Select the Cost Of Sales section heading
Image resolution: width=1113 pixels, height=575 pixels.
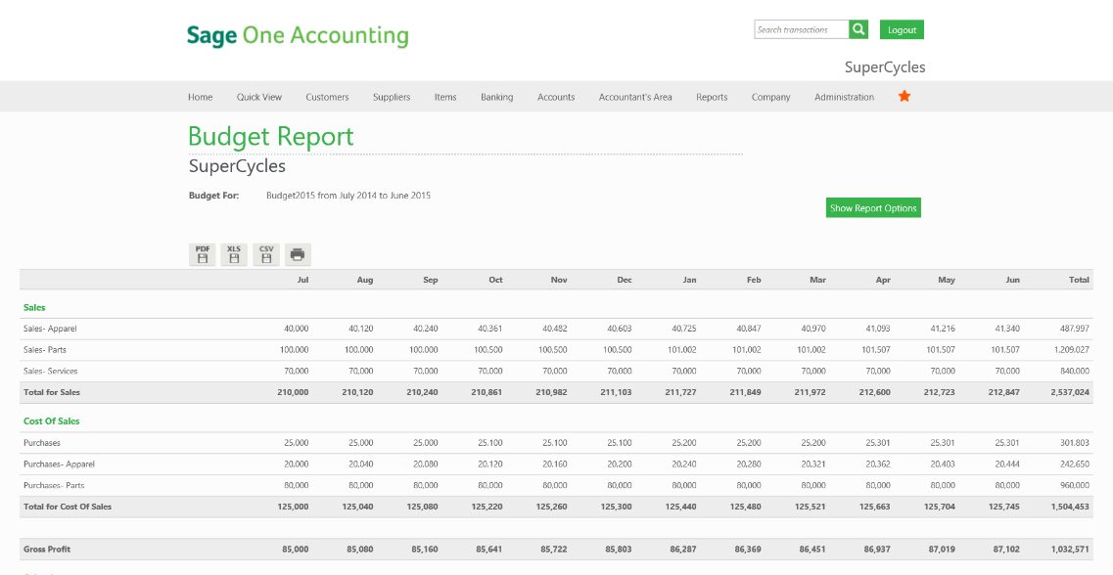click(x=51, y=421)
